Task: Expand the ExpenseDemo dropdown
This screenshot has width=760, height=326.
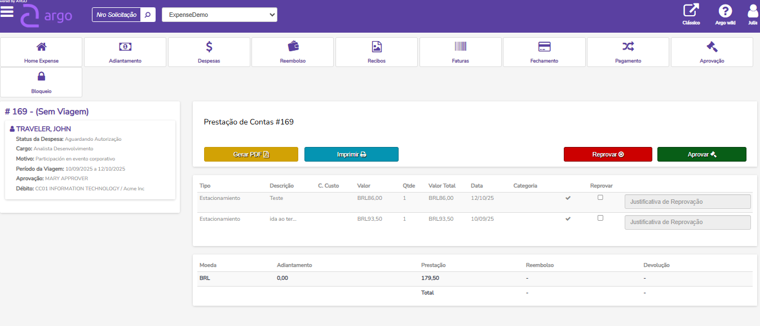Action: 219,15
